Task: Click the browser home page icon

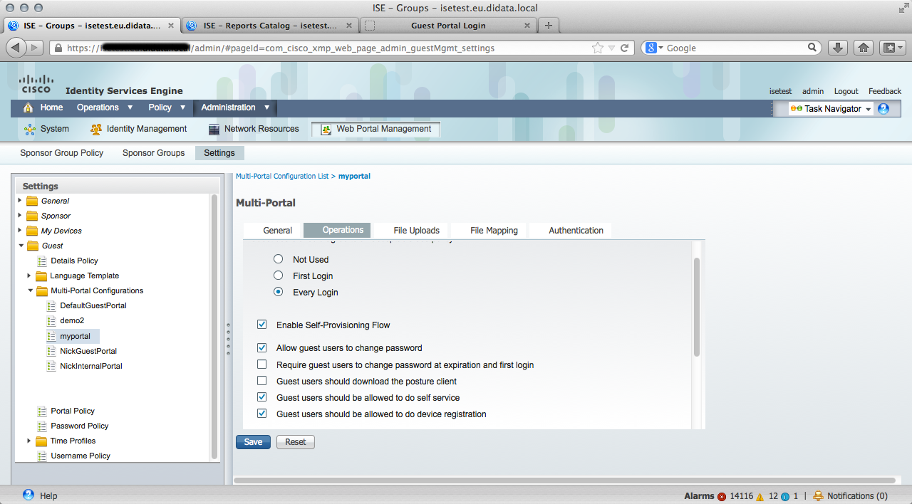Action: click(863, 48)
